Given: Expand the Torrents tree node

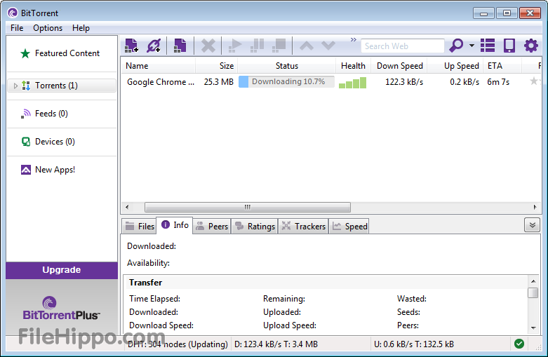Looking at the screenshot, I should [x=15, y=86].
